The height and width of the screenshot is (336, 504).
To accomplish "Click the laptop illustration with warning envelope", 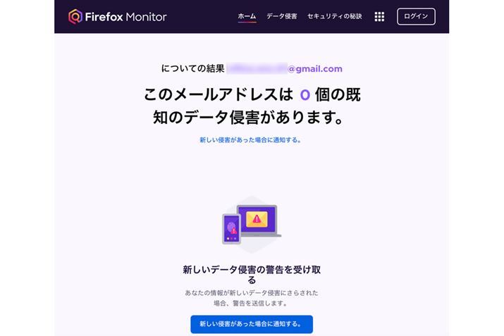I will click(259, 221).
